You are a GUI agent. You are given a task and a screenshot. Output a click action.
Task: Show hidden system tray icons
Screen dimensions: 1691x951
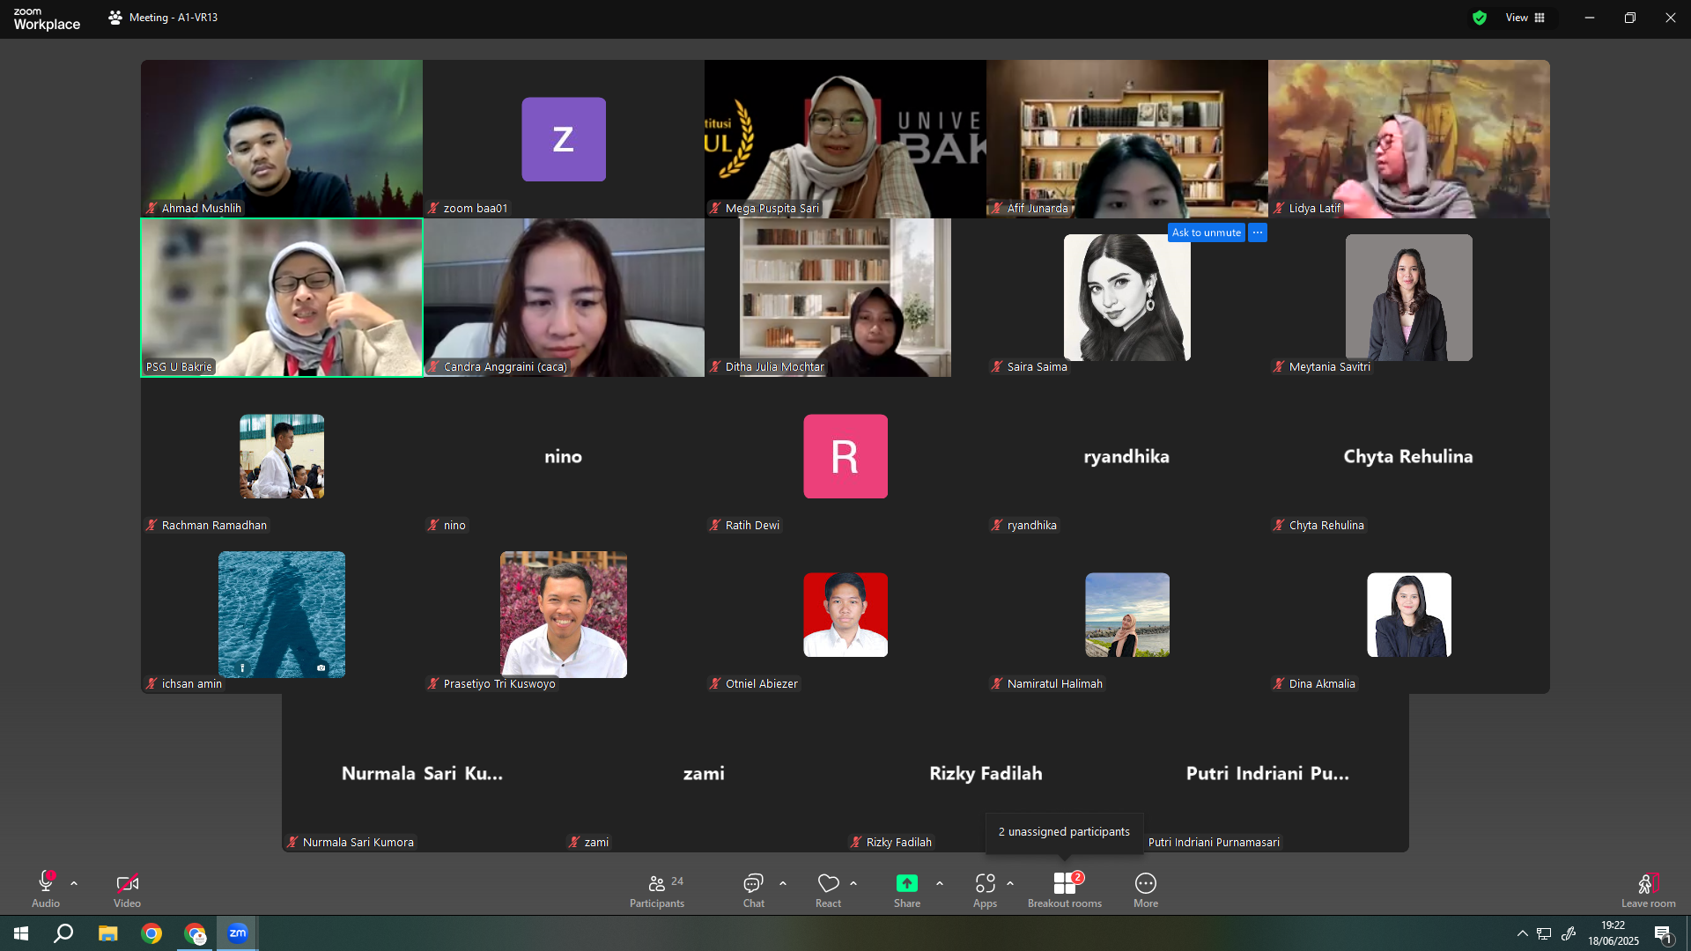tap(1522, 933)
